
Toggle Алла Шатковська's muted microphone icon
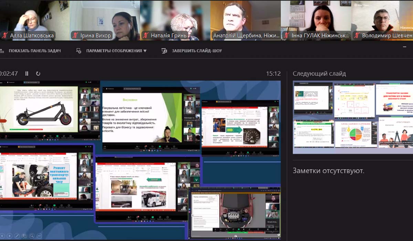pos(5,35)
